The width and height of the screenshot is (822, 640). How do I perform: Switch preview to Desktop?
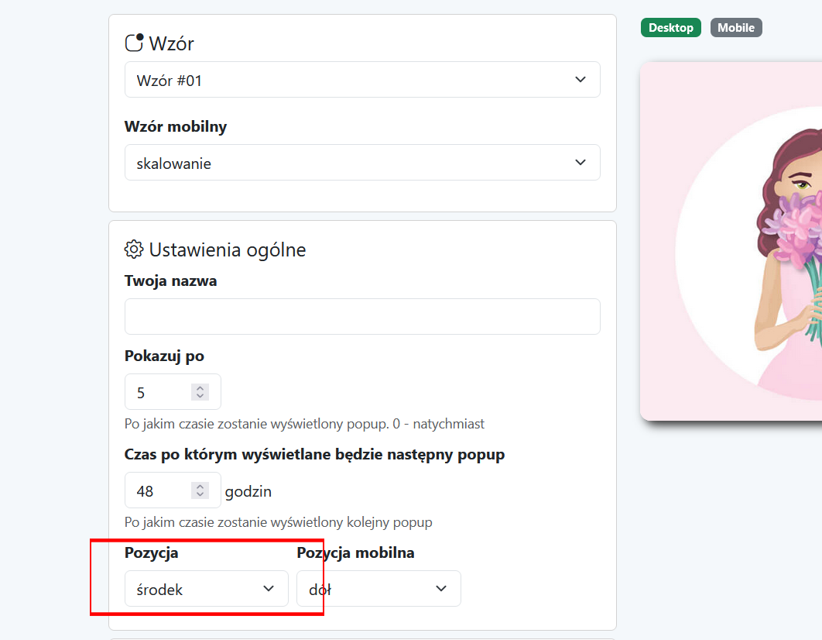[x=670, y=27]
